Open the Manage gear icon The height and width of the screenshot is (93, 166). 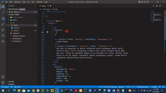point(3,82)
